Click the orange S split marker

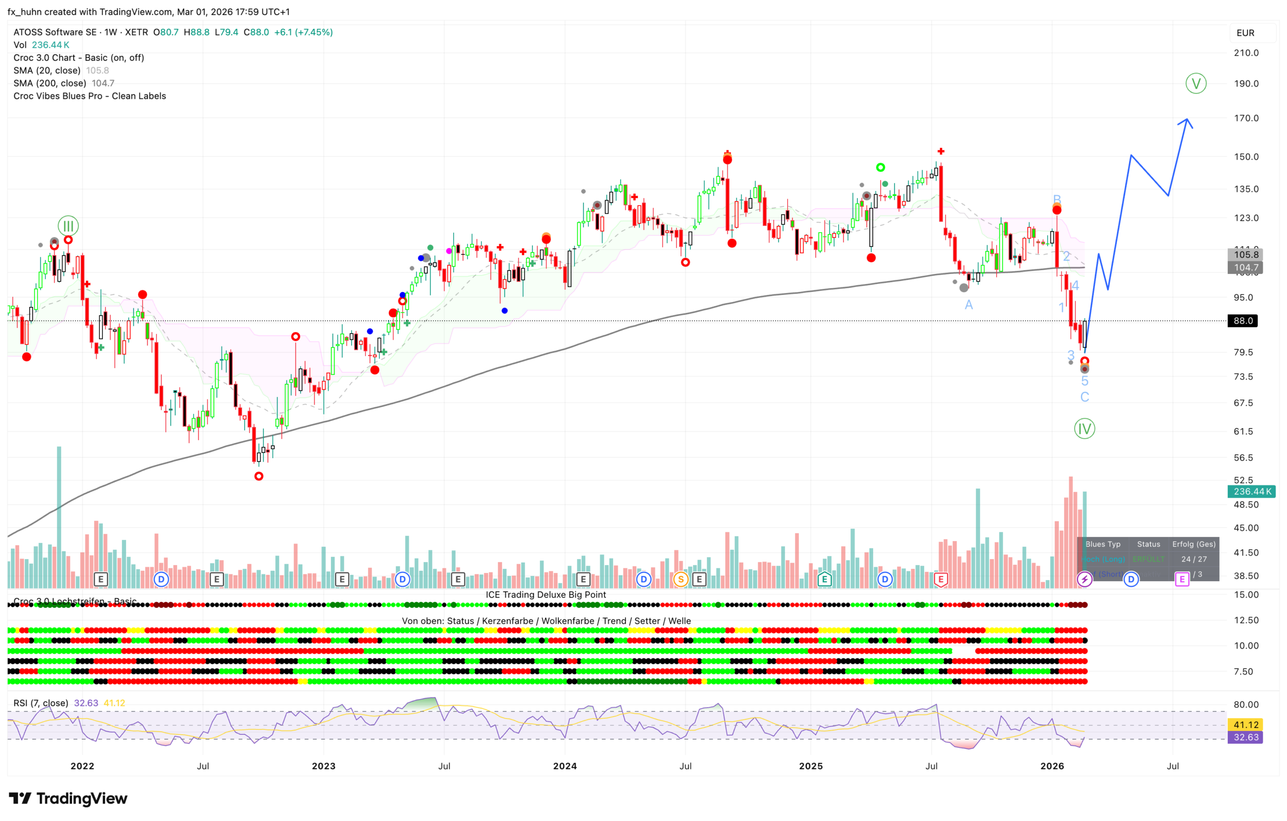[681, 579]
